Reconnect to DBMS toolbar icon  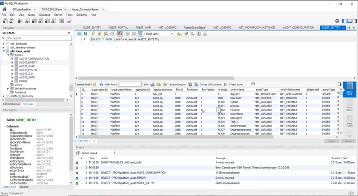pyautogui.click(x=69, y=21)
